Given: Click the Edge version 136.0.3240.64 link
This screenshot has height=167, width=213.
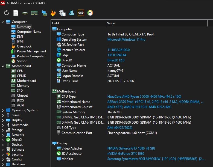Looking at the screenshot, I should point(117,55).
